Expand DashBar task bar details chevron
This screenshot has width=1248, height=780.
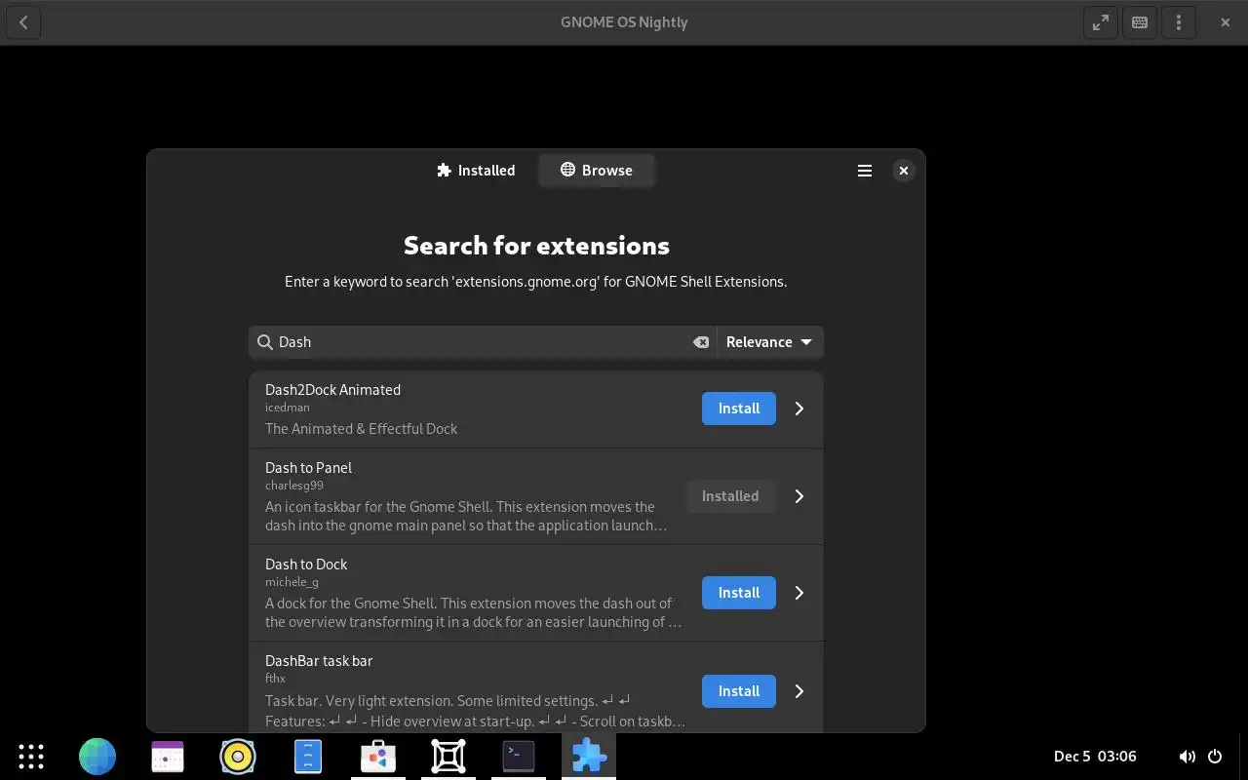coord(799,691)
